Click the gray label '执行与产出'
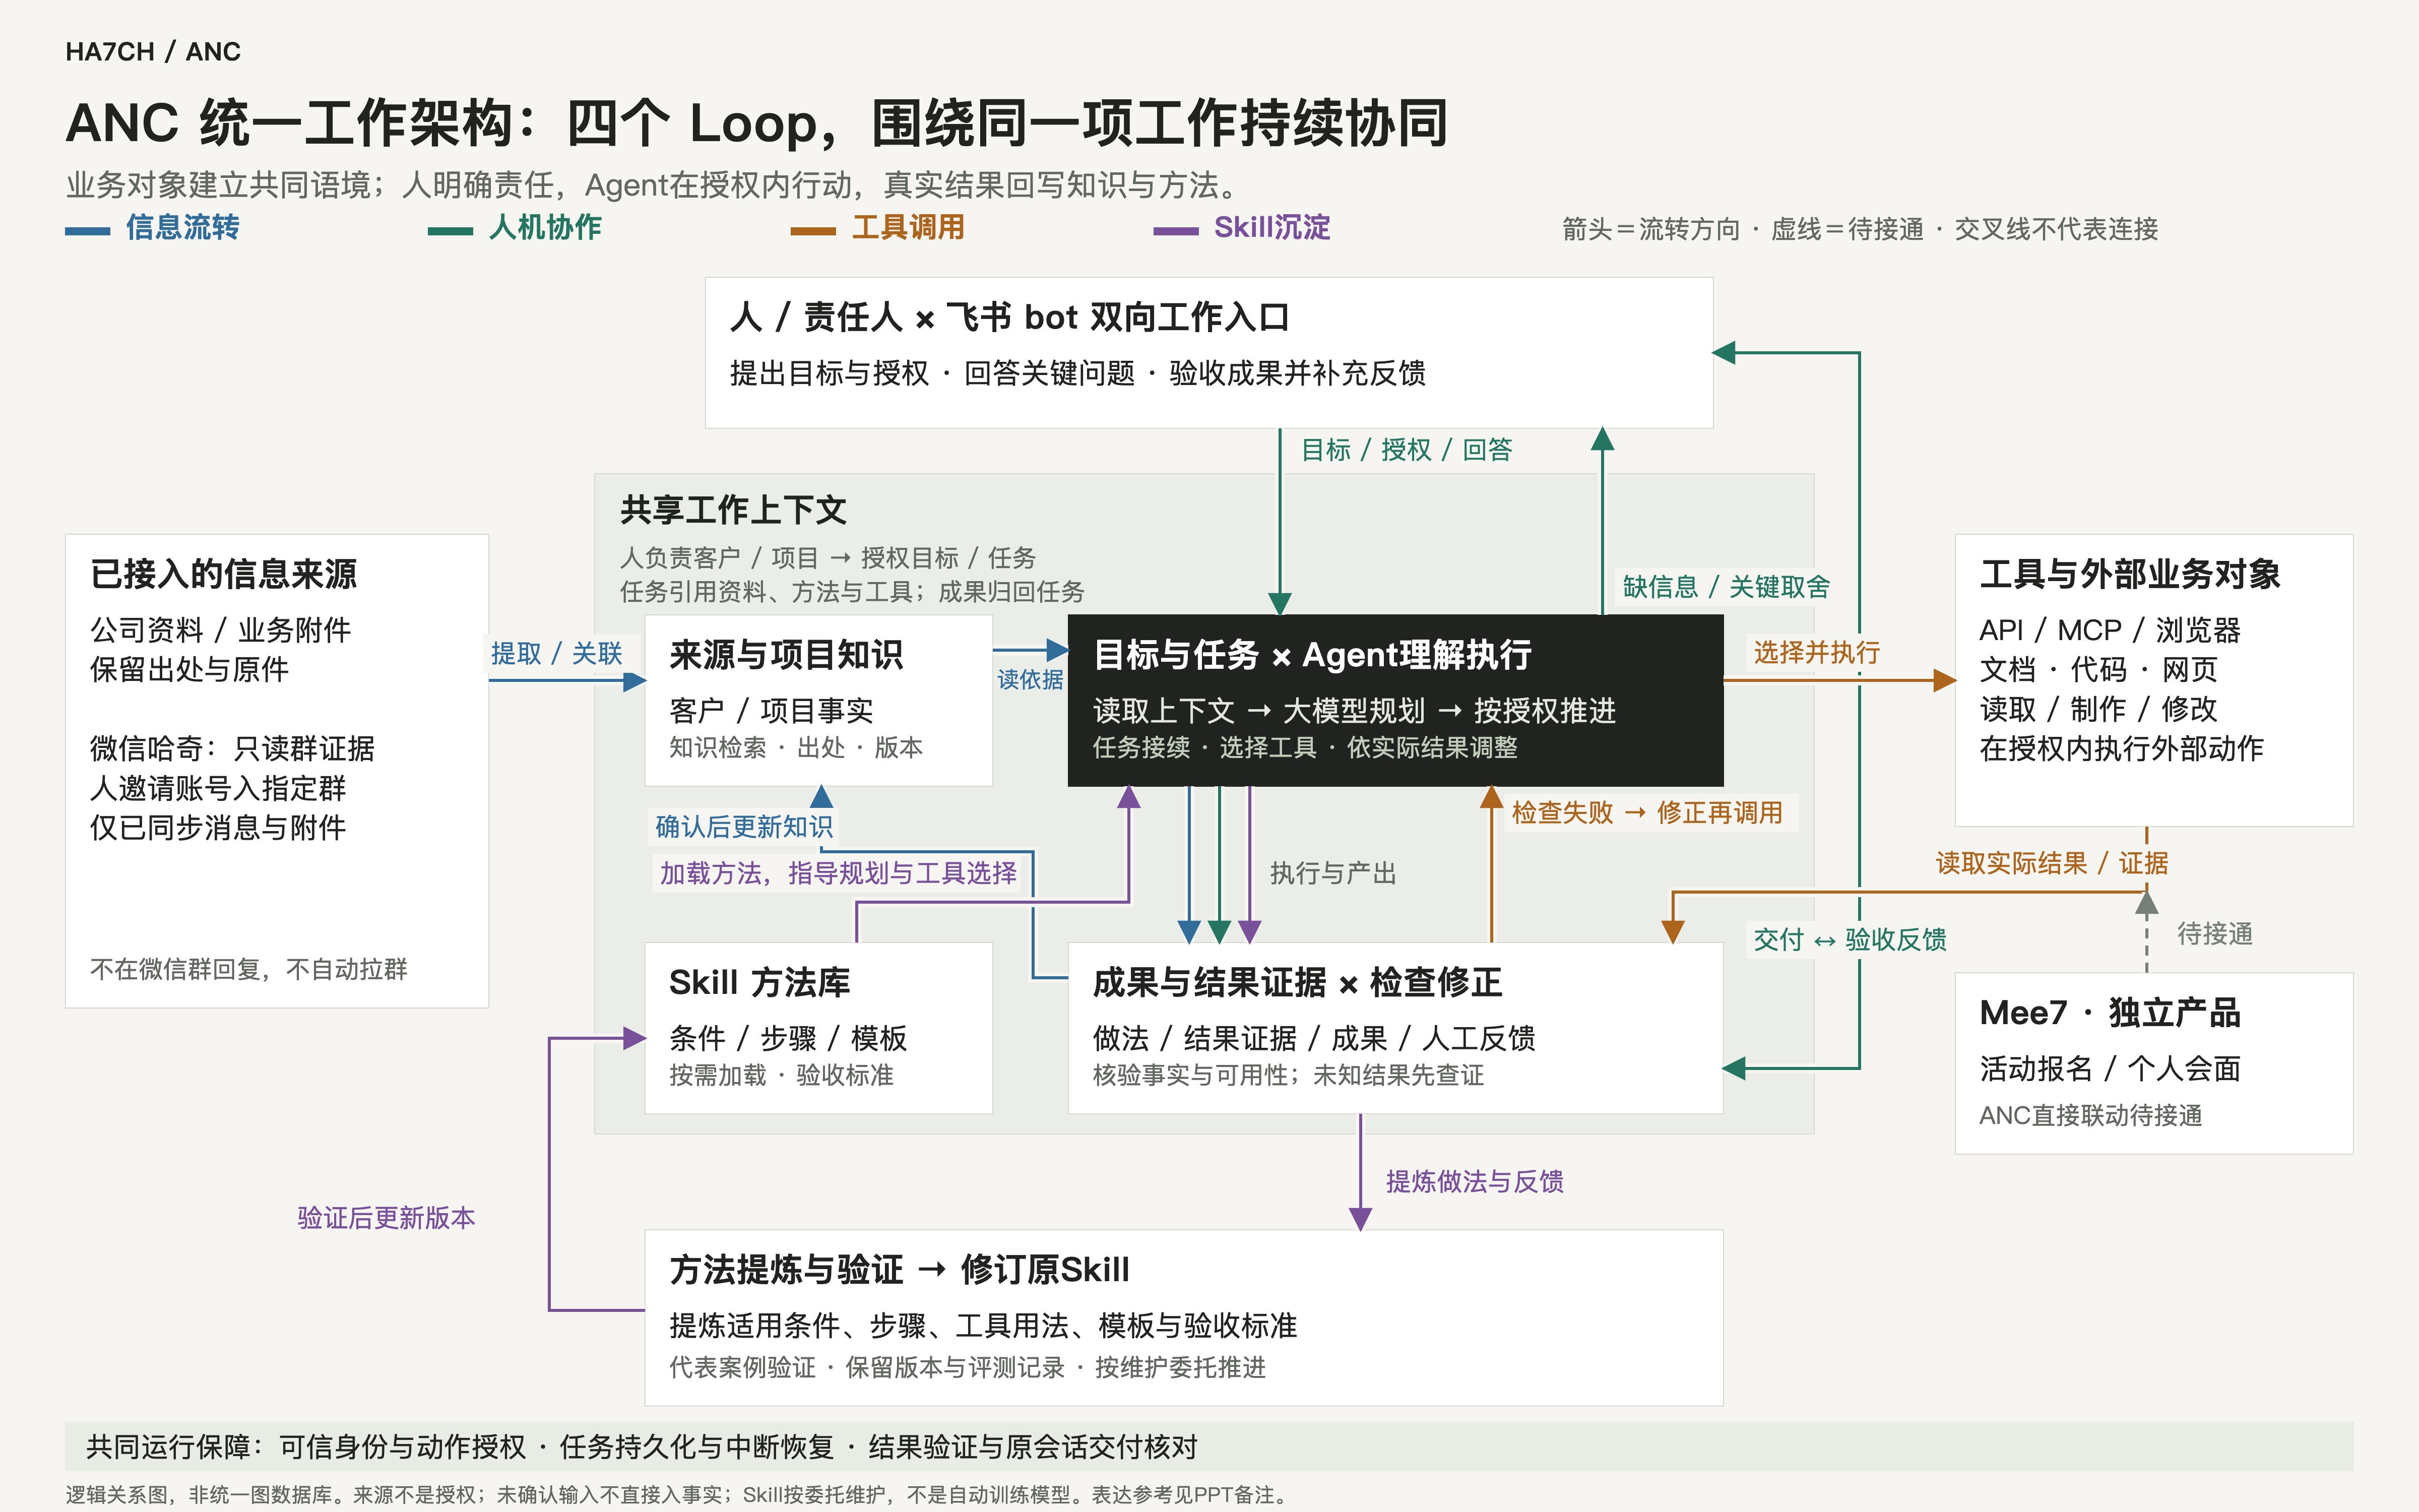Viewport: 2419px width, 1512px height. click(1332, 874)
